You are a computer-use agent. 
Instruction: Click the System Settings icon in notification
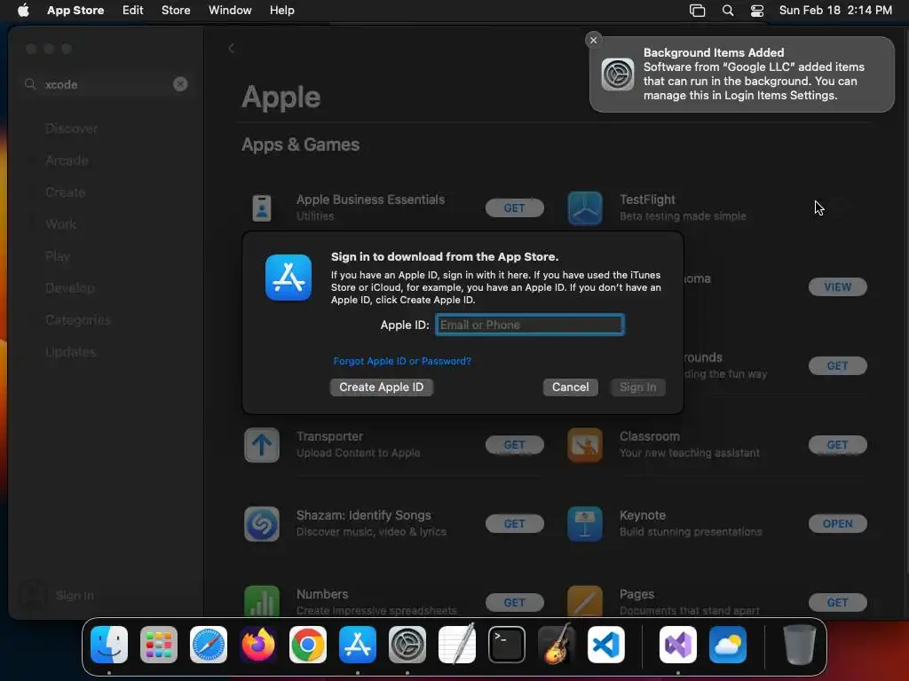tap(618, 74)
